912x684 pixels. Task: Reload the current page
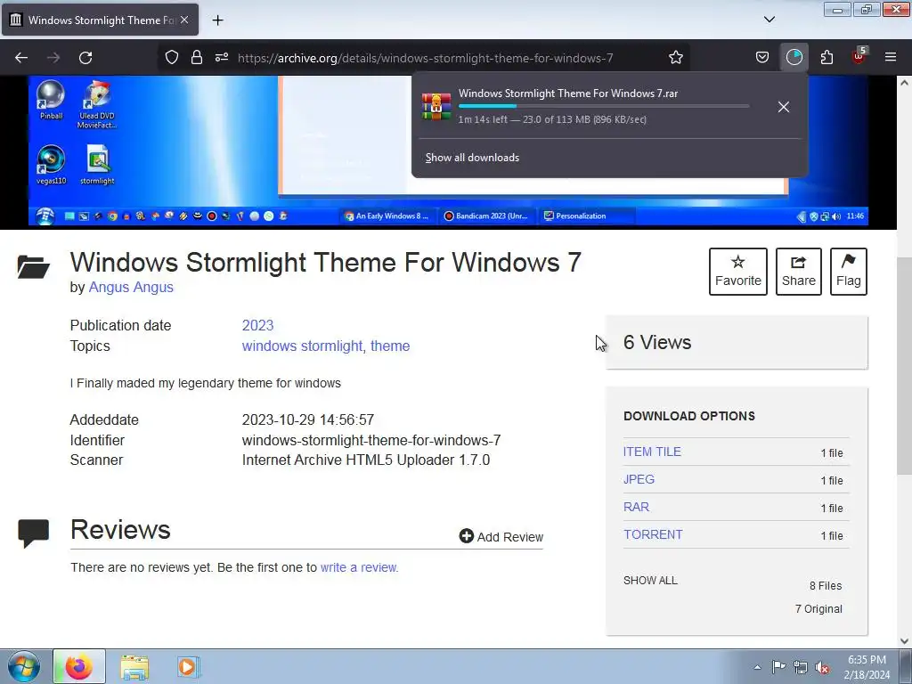(x=85, y=58)
